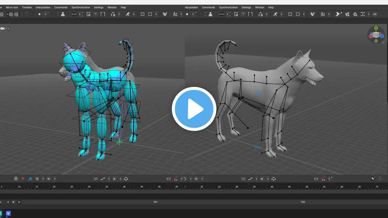Click the left chevron below the timeline

click(x=8, y=202)
